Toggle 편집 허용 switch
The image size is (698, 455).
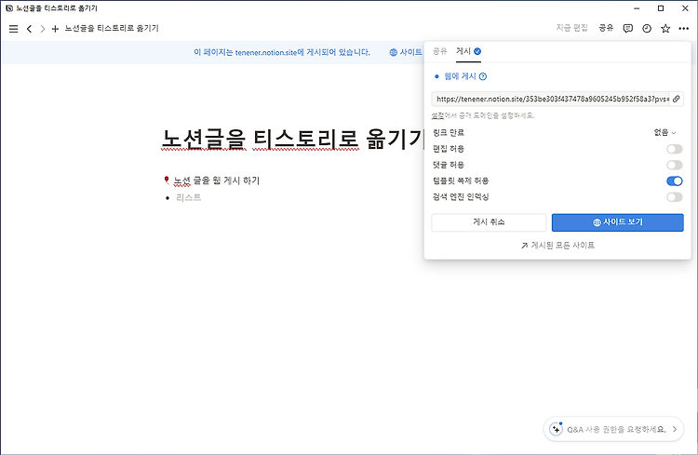675,149
